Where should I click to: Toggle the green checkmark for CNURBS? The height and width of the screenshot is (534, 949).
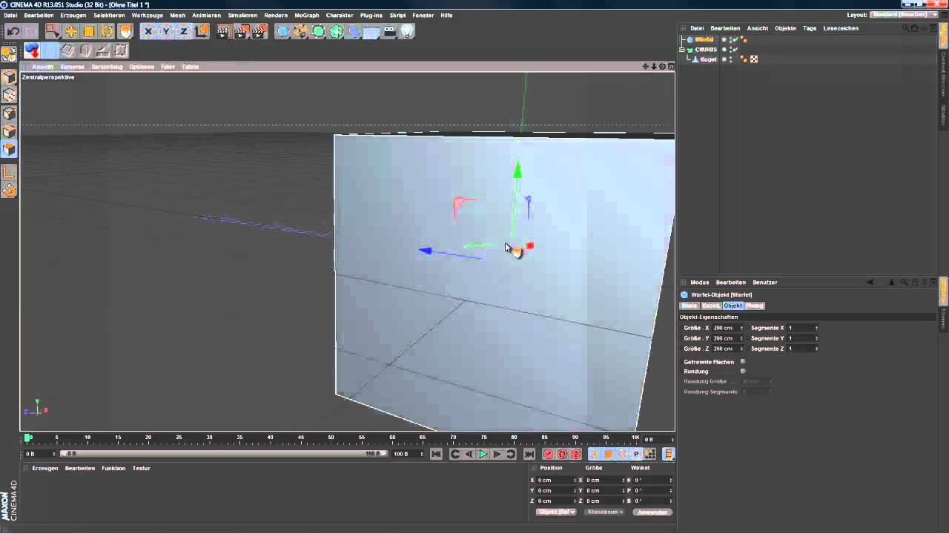(x=735, y=50)
